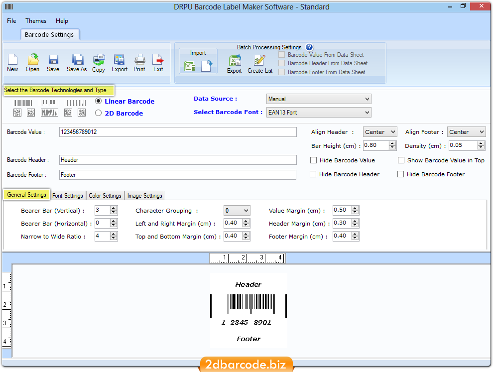Open the Character Grouping dropdown

coord(237,210)
